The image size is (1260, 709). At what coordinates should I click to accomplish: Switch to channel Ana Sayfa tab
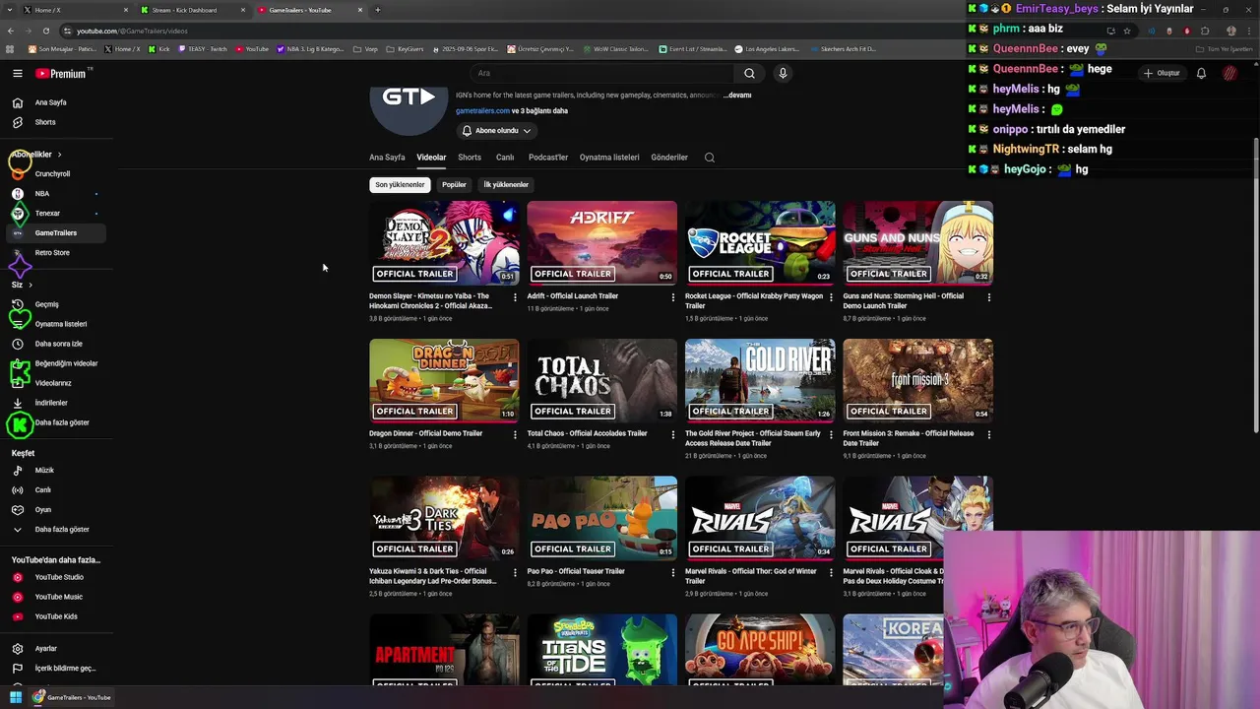coord(387,158)
